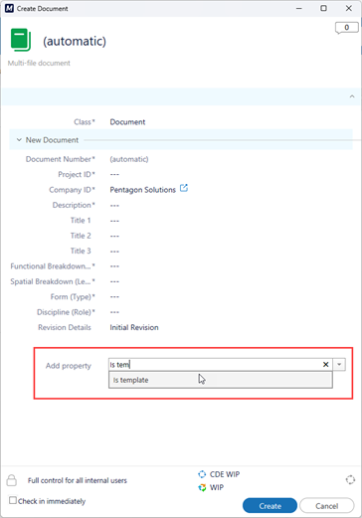Viewport: 362px width, 518px height.
Task: Select the Is template suggestion
Action: (221, 380)
